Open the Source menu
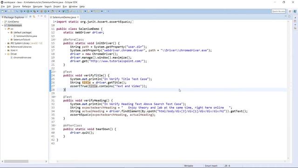The width and height of the screenshot is (298, 168). [17, 7]
